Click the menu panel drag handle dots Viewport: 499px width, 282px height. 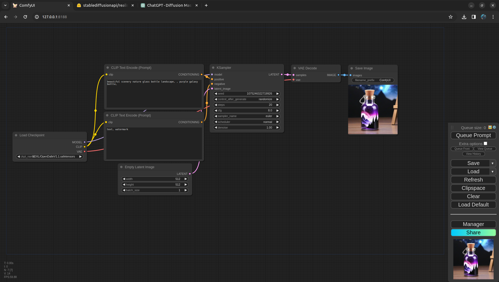coord(452,128)
